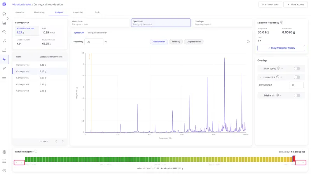Choose the Envelope repeating impacts view card
Viewport: 311px width, 175px height.
click(x=222, y=23)
